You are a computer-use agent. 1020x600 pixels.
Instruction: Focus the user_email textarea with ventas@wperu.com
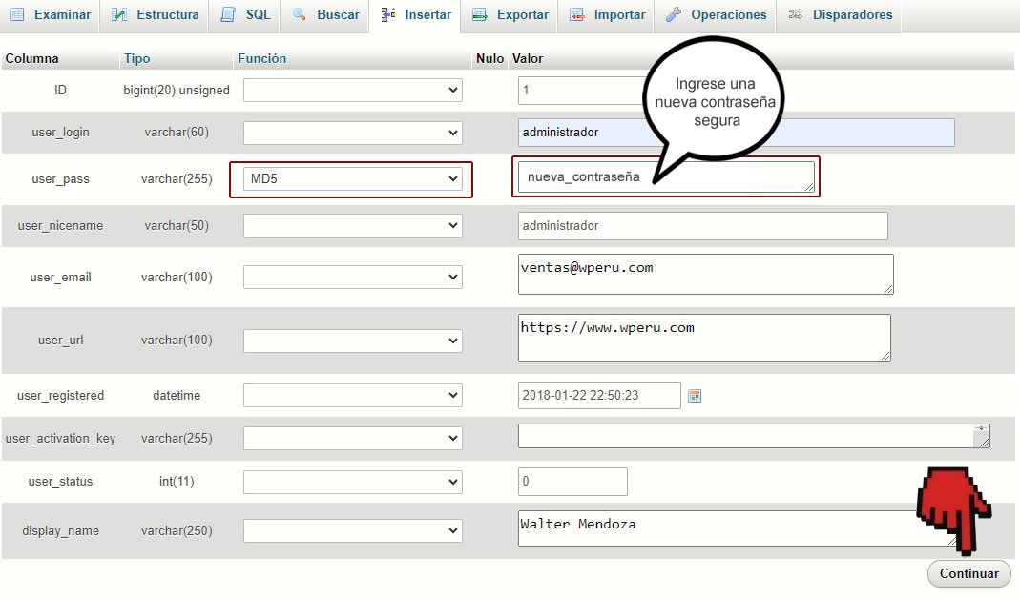click(705, 274)
